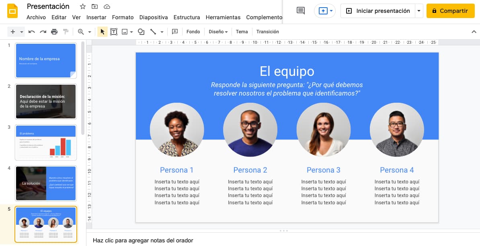Click the Redo icon

pyautogui.click(x=43, y=31)
